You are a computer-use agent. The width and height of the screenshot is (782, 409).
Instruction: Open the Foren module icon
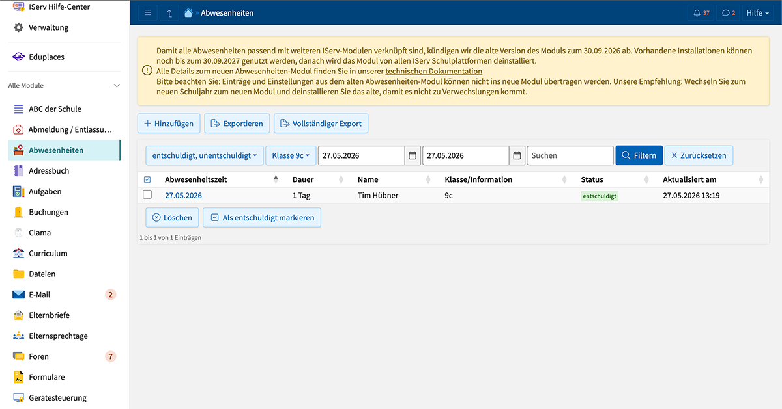pyautogui.click(x=18, y=356)
